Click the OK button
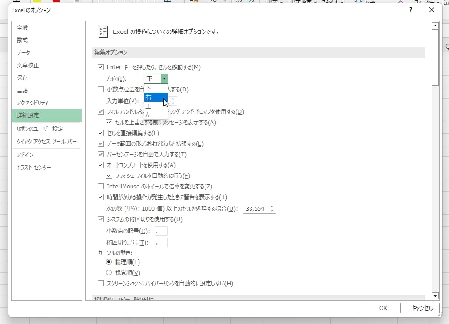Image resolution: width=449 pixels, height=324 pixels. pyautogui.click(x=383, y=308)
